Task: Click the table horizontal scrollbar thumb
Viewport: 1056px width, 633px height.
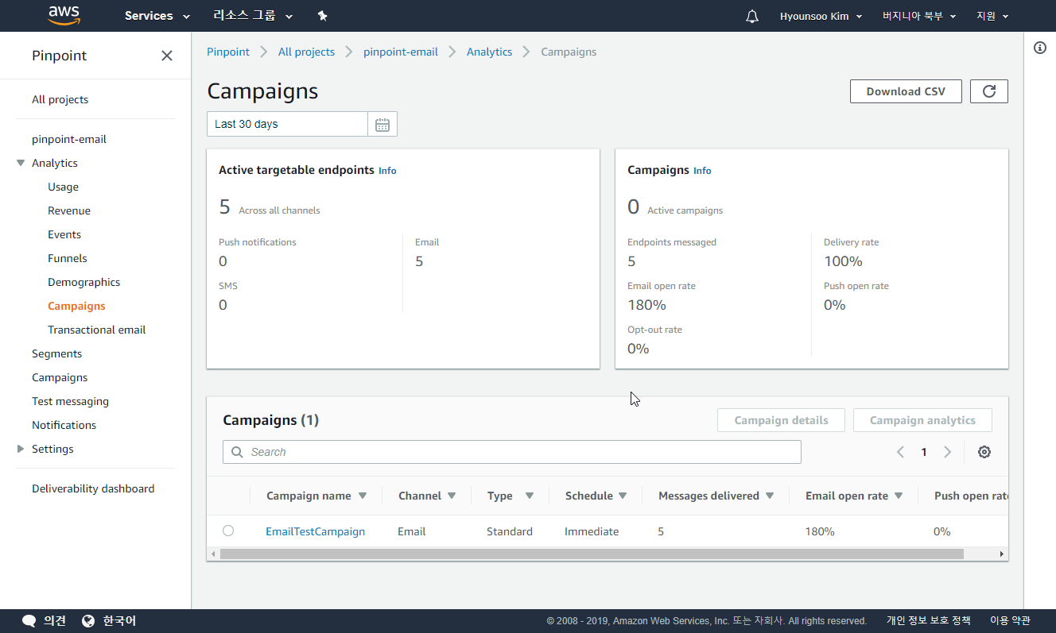Action: point(592,554)
